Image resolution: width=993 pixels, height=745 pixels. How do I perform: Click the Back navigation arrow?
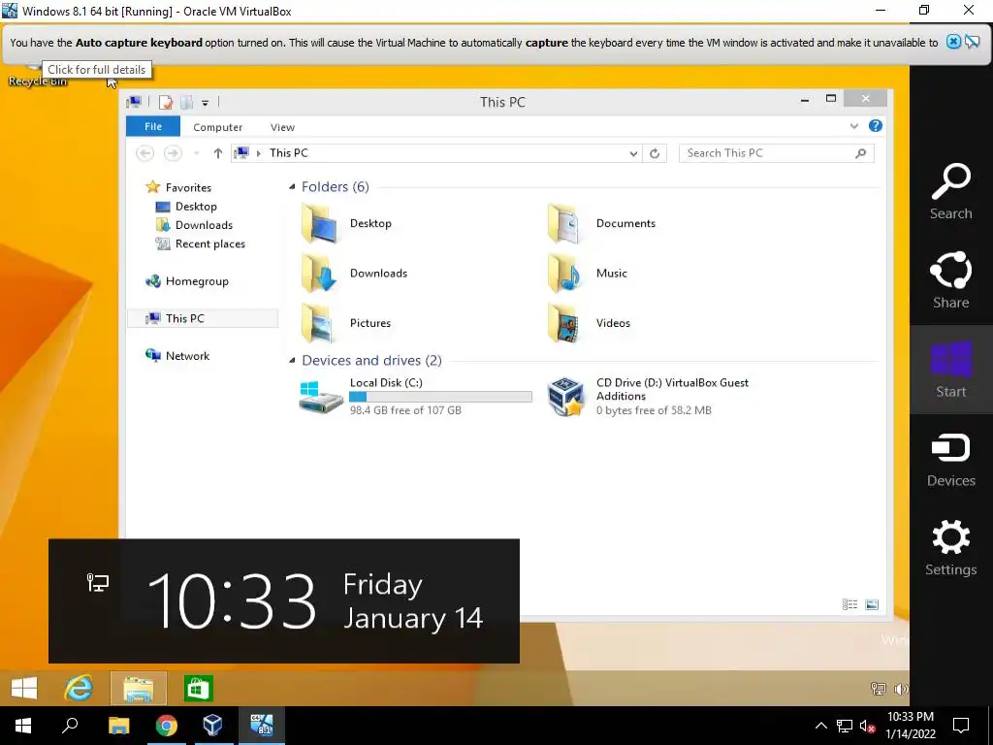tap(145, 153)
